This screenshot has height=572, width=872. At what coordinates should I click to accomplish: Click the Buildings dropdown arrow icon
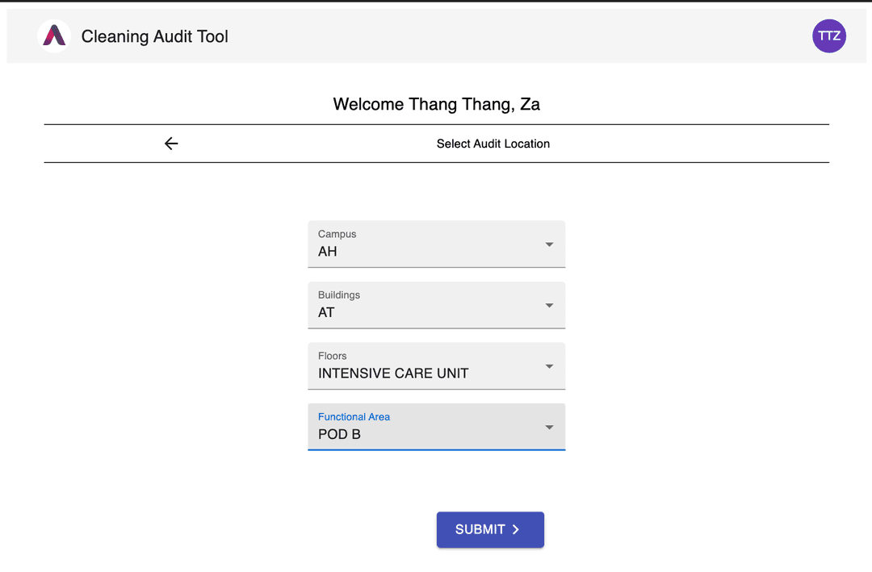pos(549,305)
